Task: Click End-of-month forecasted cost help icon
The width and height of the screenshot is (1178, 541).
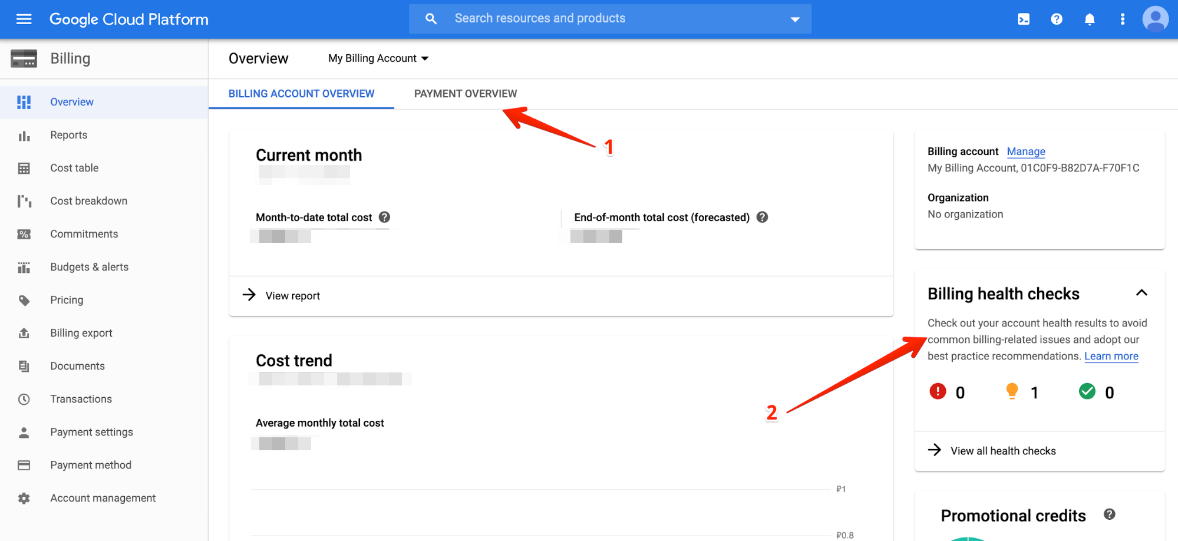Action: click(762, 217)
